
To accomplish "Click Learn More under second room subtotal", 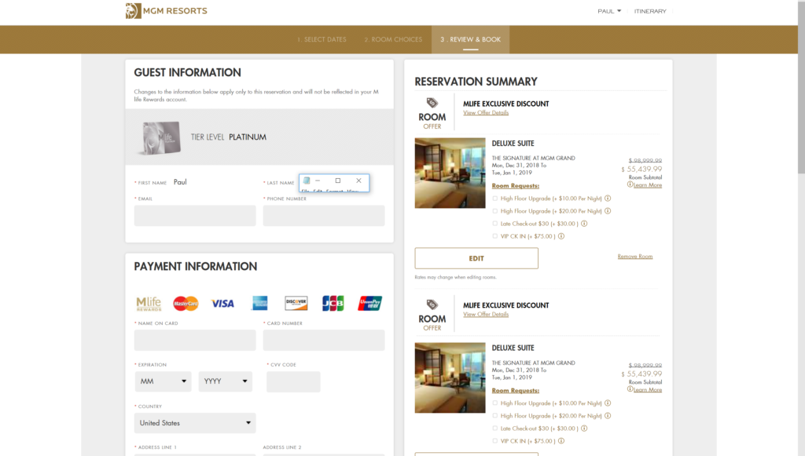I will 648,390.
